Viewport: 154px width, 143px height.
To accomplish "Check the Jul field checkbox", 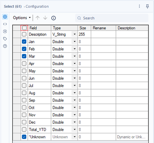I will point(24,86).
